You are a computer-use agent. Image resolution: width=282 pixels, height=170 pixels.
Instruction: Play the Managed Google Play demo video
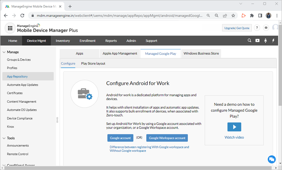click(234, 127)
